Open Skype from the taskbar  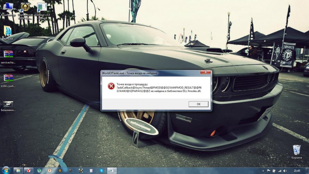[101, 170]
